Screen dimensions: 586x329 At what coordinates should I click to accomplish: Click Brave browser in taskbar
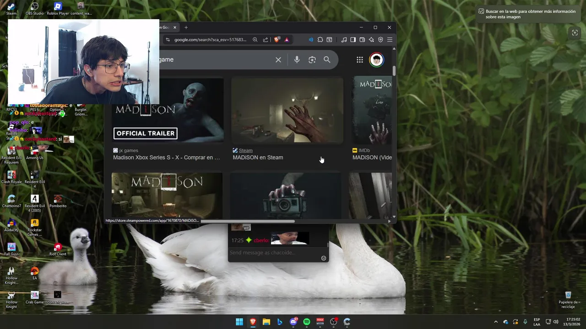(253, 322)
